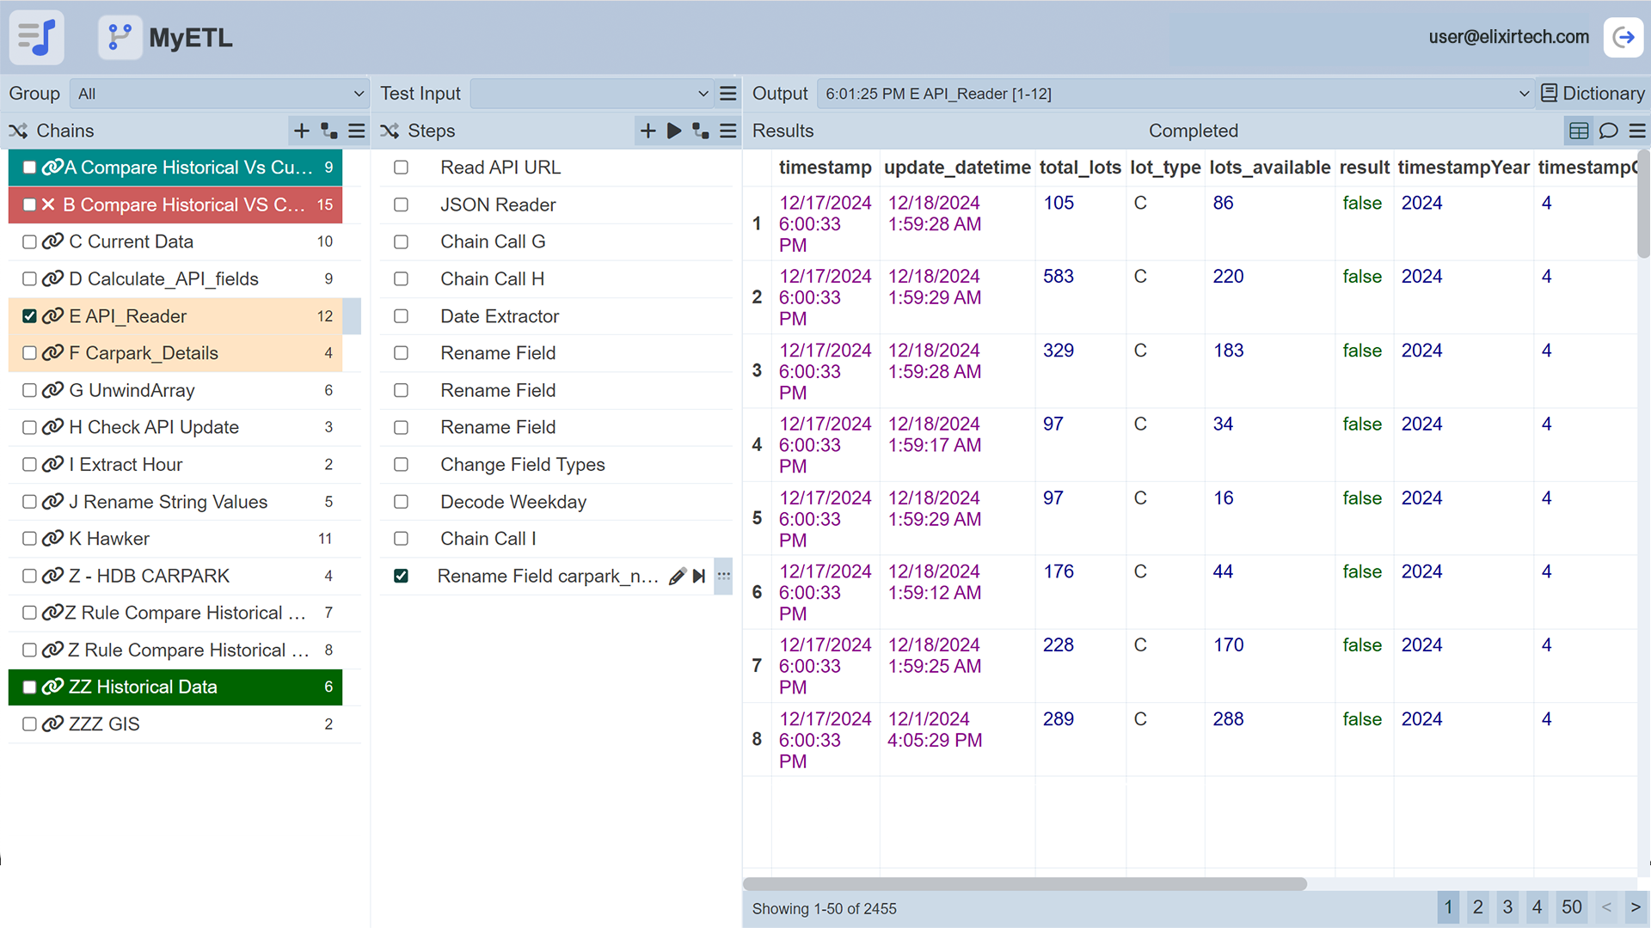Viewport: 1651px width, 928px height.
Task: Open the comment bubble view icon
Action: pos(1608,131)
